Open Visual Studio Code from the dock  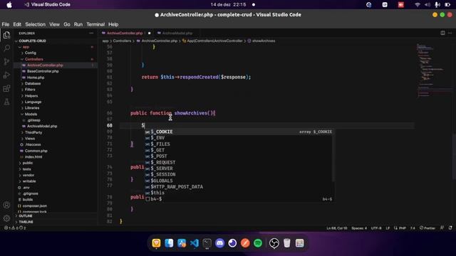point(195,243)
